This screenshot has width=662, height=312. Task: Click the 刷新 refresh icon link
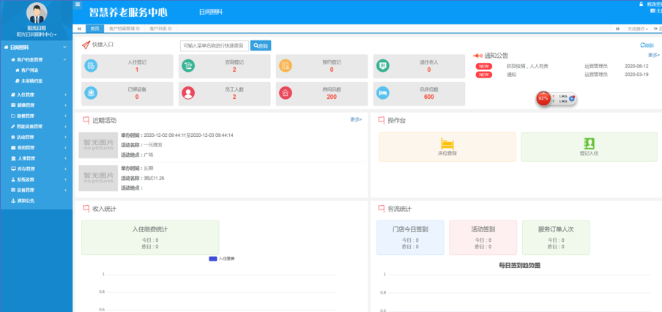tap(647, 45)
